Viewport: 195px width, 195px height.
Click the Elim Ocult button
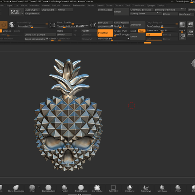coord(105,23)
